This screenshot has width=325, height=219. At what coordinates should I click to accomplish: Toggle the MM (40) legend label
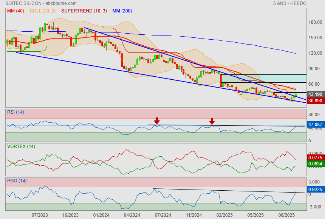coord(15,11)
